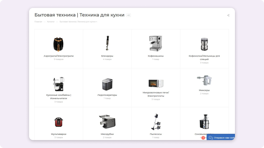This screenshot has height=148, width=264.
Task: Click the '1 товар' count under Ледогенераторы
Action: pos(107,98)
